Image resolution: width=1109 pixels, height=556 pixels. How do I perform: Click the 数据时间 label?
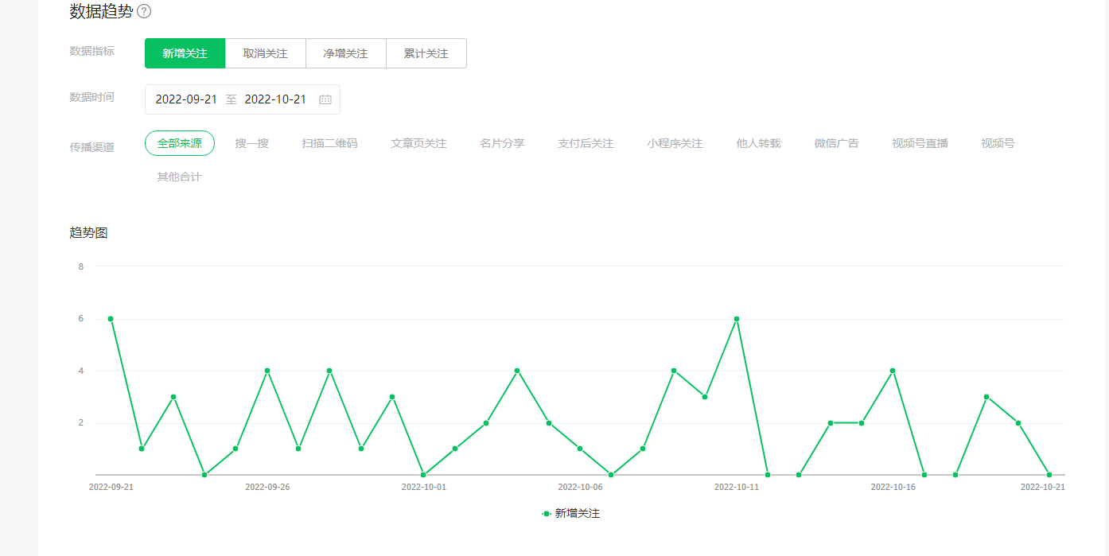click(92, 97)
